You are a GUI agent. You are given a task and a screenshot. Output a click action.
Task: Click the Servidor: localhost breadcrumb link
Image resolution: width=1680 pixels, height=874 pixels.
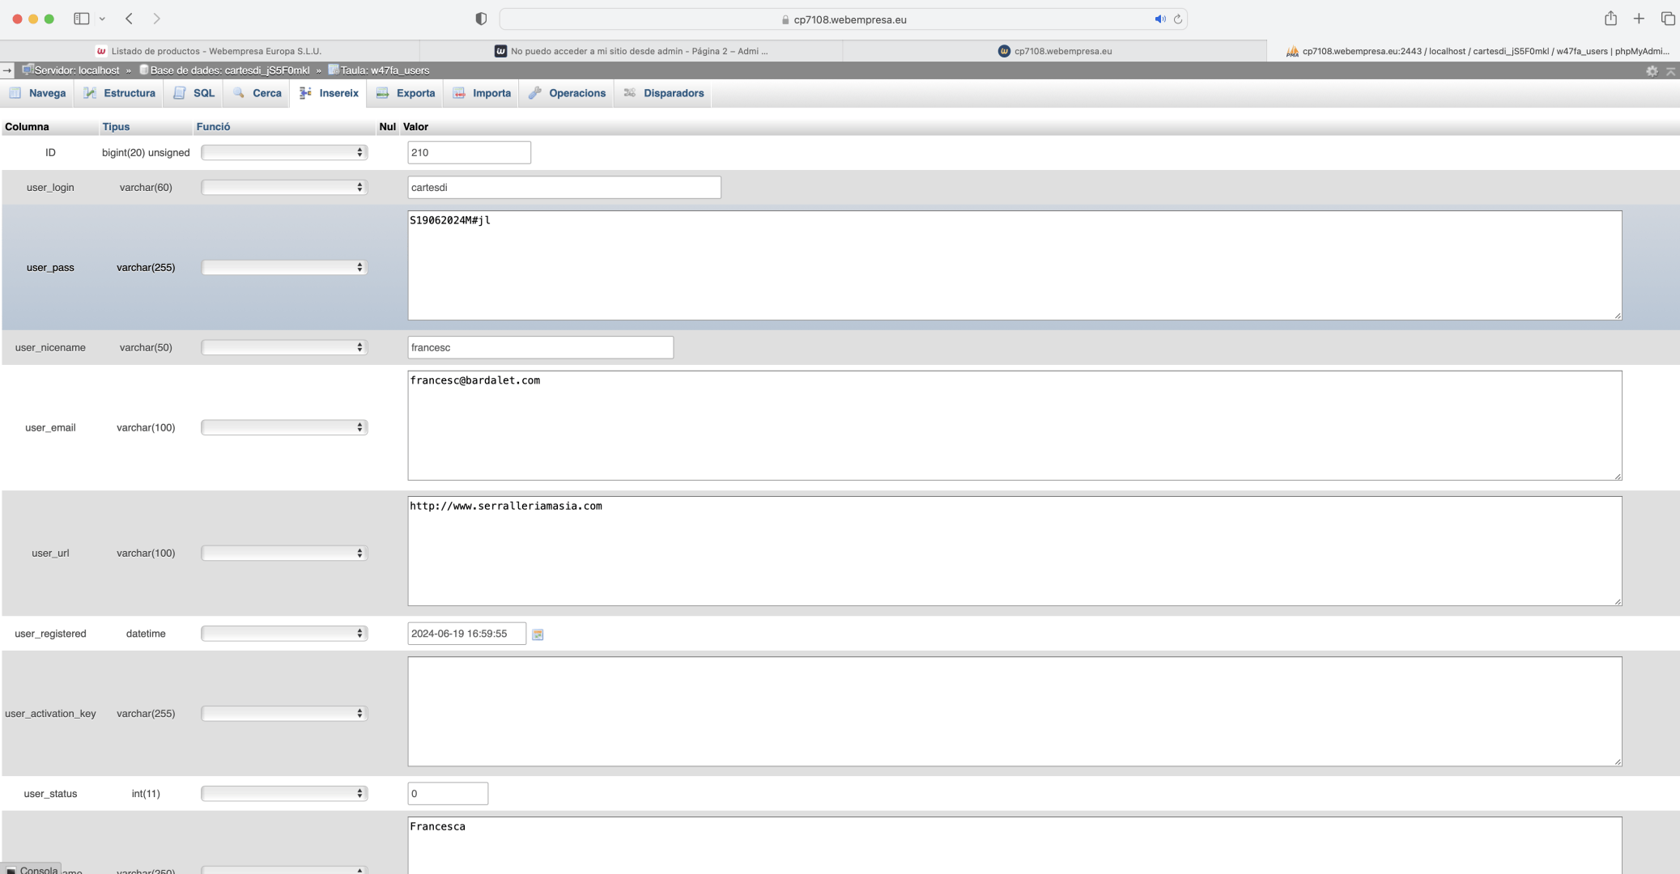pyautogui.click(x=76, y=70)
